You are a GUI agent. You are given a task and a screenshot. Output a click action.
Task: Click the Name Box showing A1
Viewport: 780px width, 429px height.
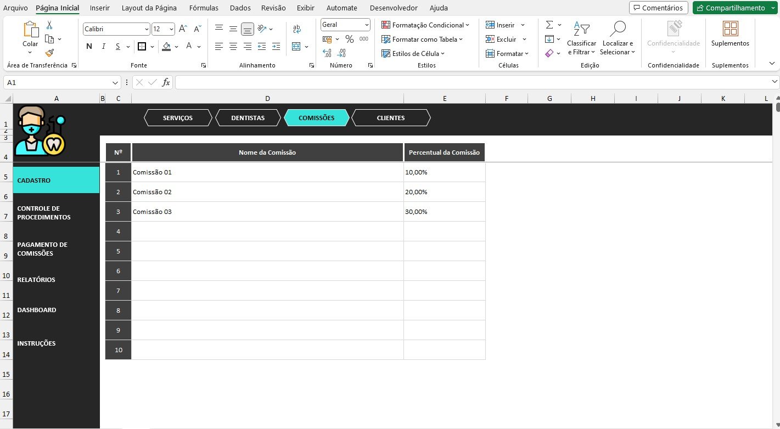58,82
